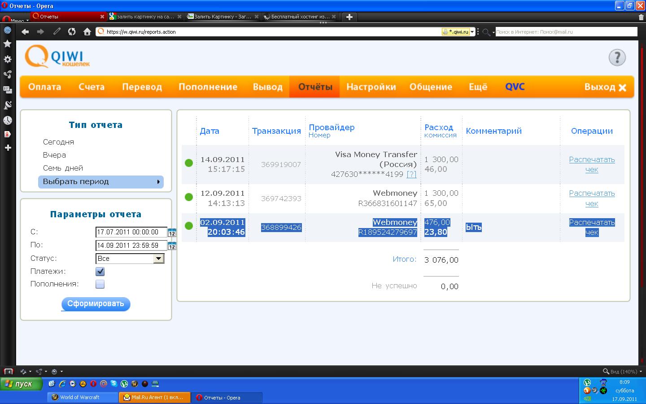Click the pencil wand icon in the toolbar
Viewport: 646px width, 404px height.
pos(57,32)
